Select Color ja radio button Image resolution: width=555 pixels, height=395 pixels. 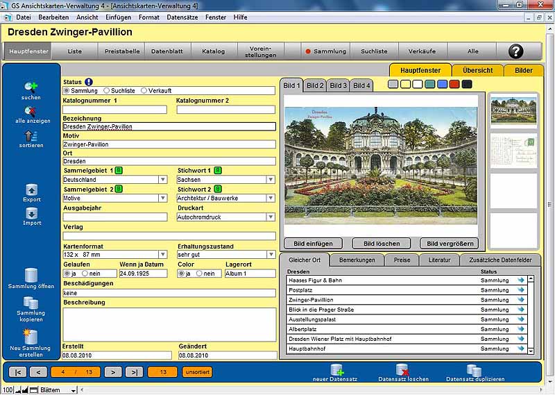point(181,274)
